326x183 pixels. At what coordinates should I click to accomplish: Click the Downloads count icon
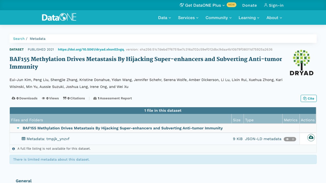tap(13, 98)
